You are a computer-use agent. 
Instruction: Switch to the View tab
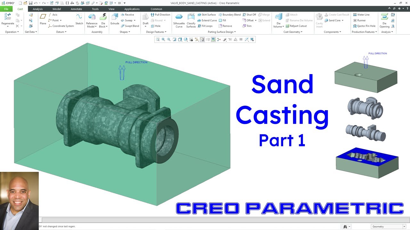(111, 9)
